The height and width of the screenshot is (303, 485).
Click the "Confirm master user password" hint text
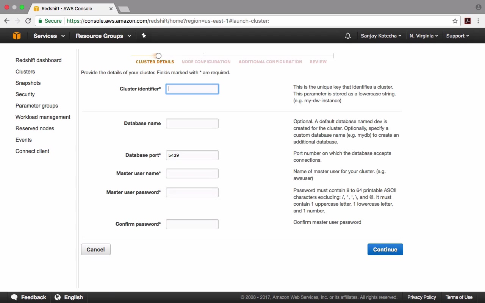(x=327, y=222)
